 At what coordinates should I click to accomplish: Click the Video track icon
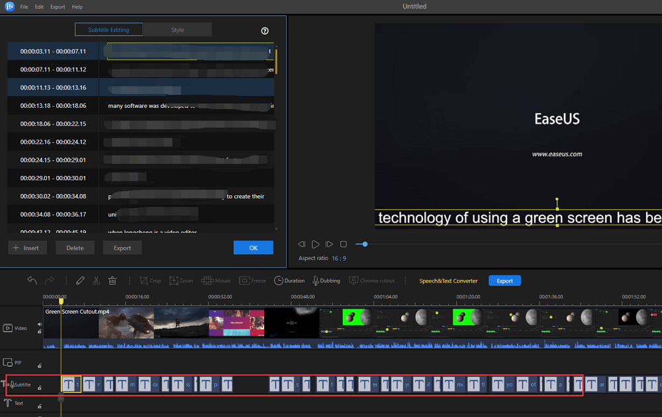point(7,328)
